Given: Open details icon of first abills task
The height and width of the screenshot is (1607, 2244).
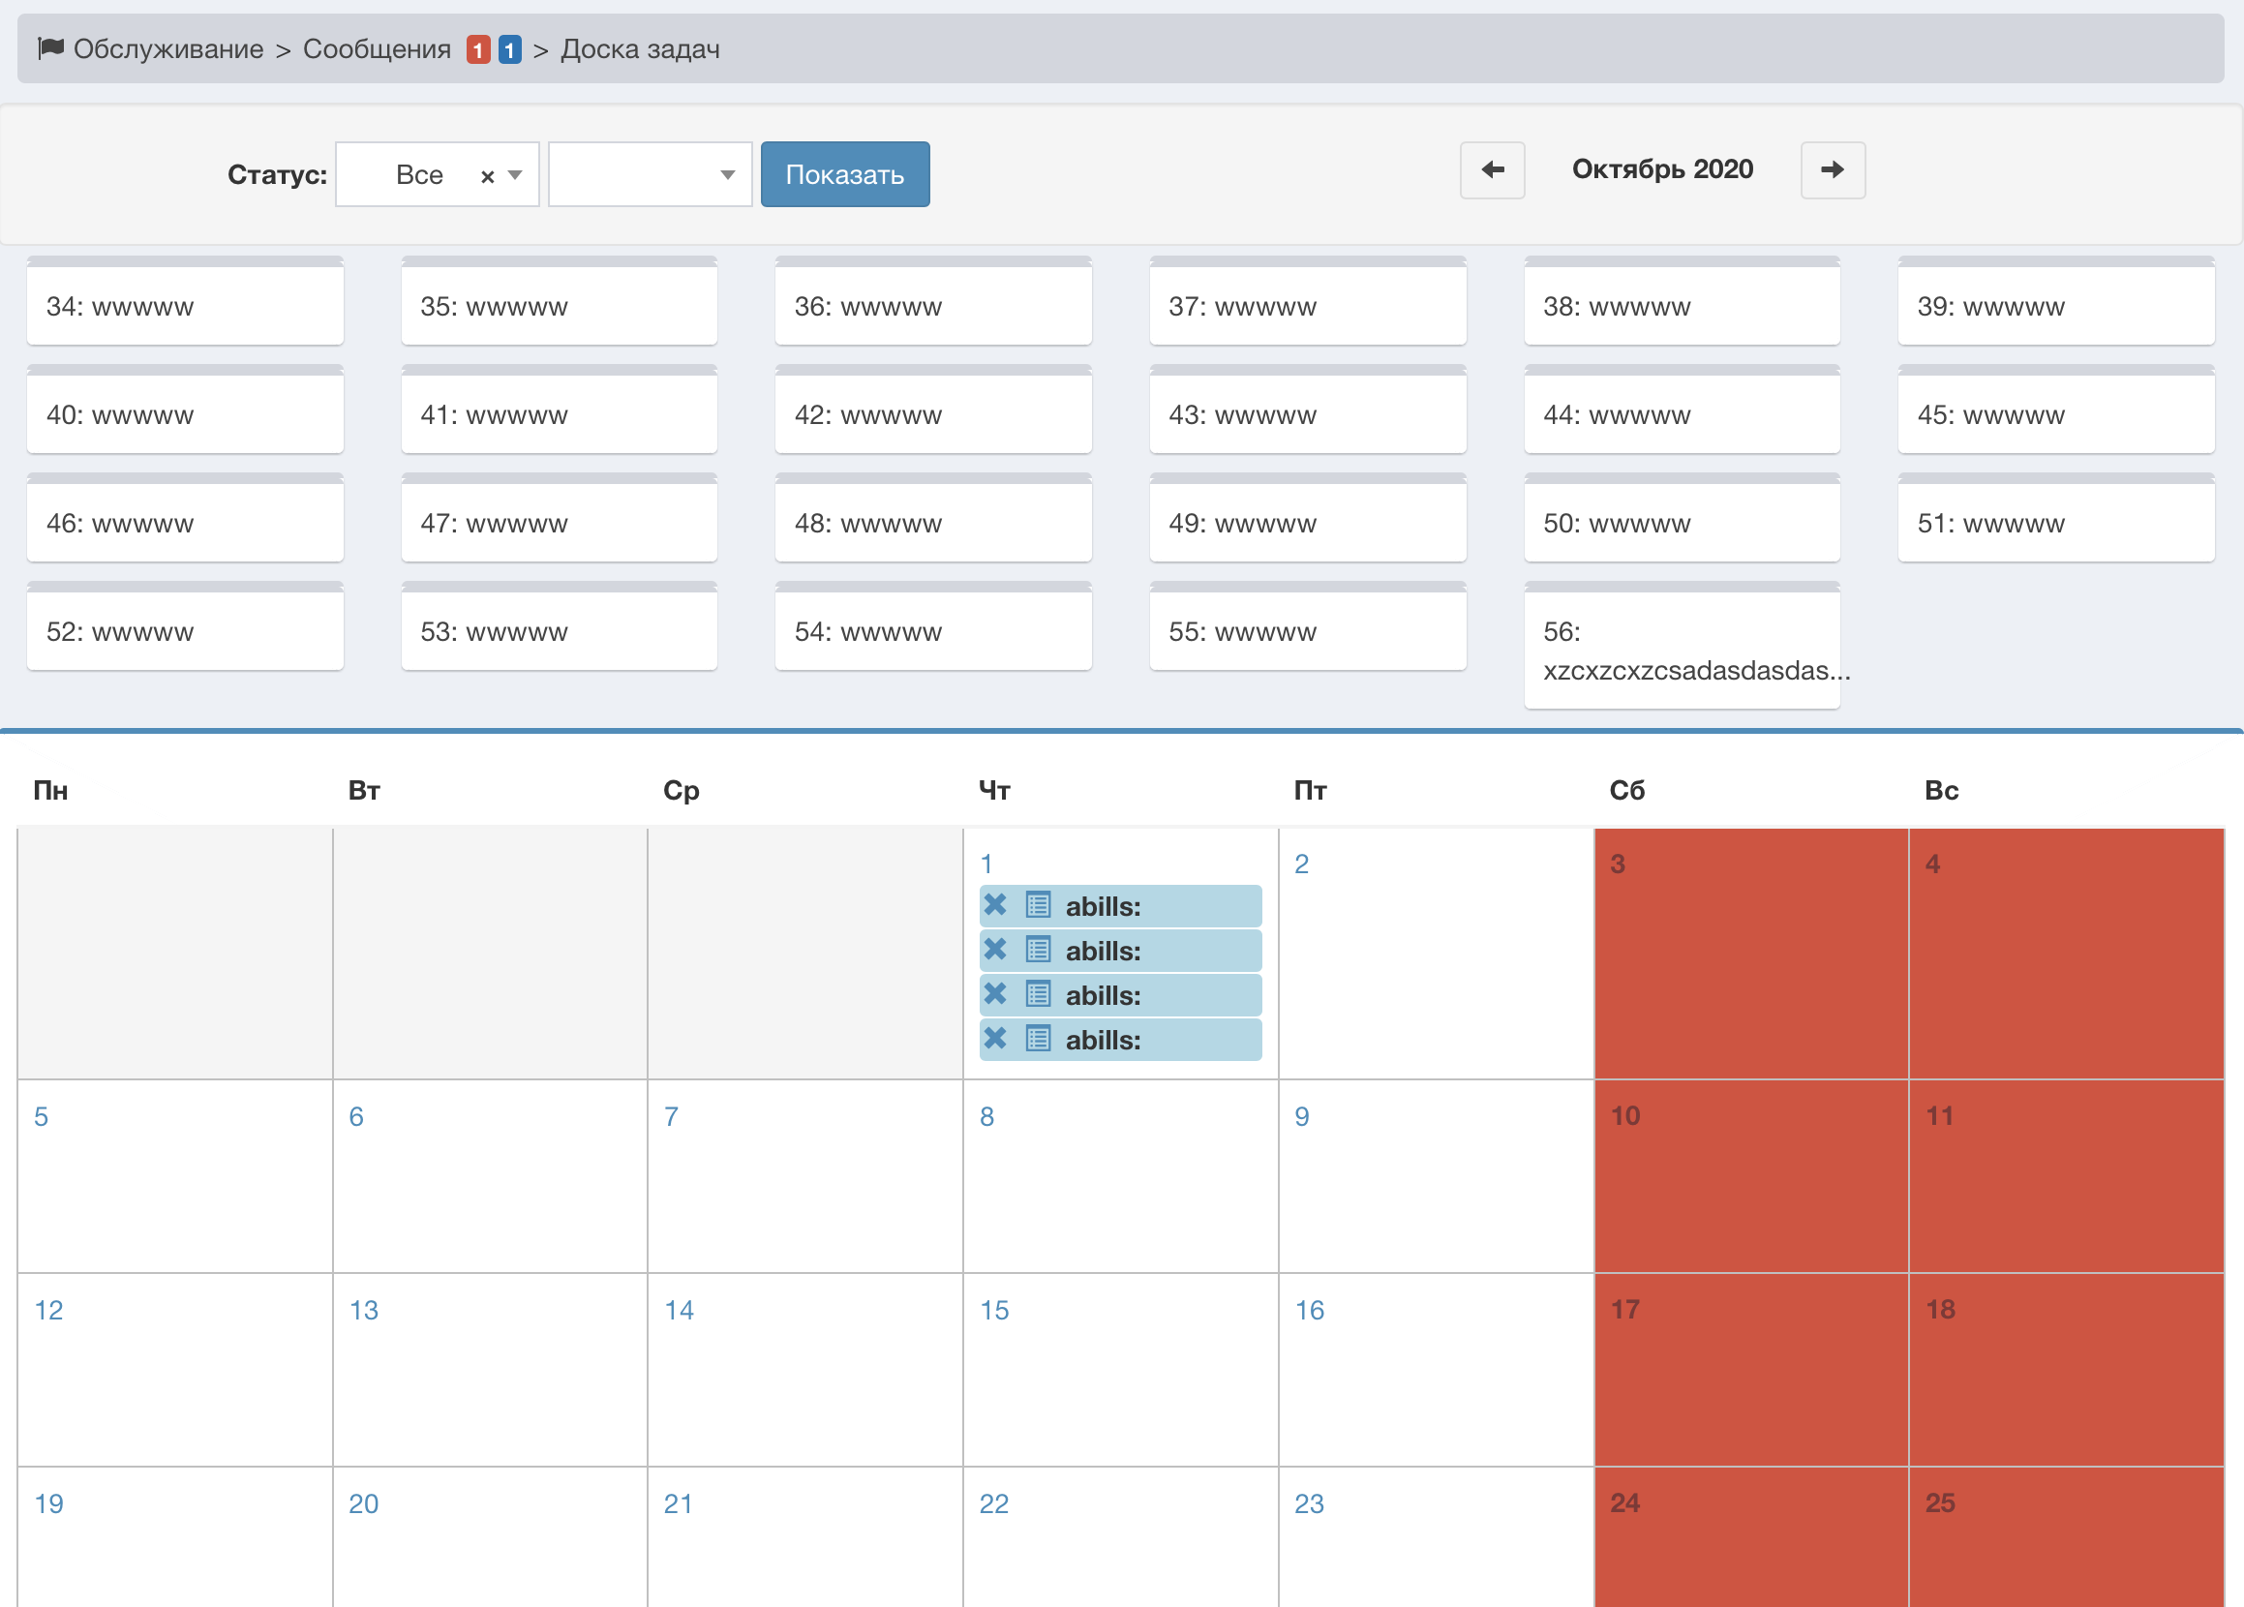Looking at the screenshot, I should click(x=1038, y=904).
